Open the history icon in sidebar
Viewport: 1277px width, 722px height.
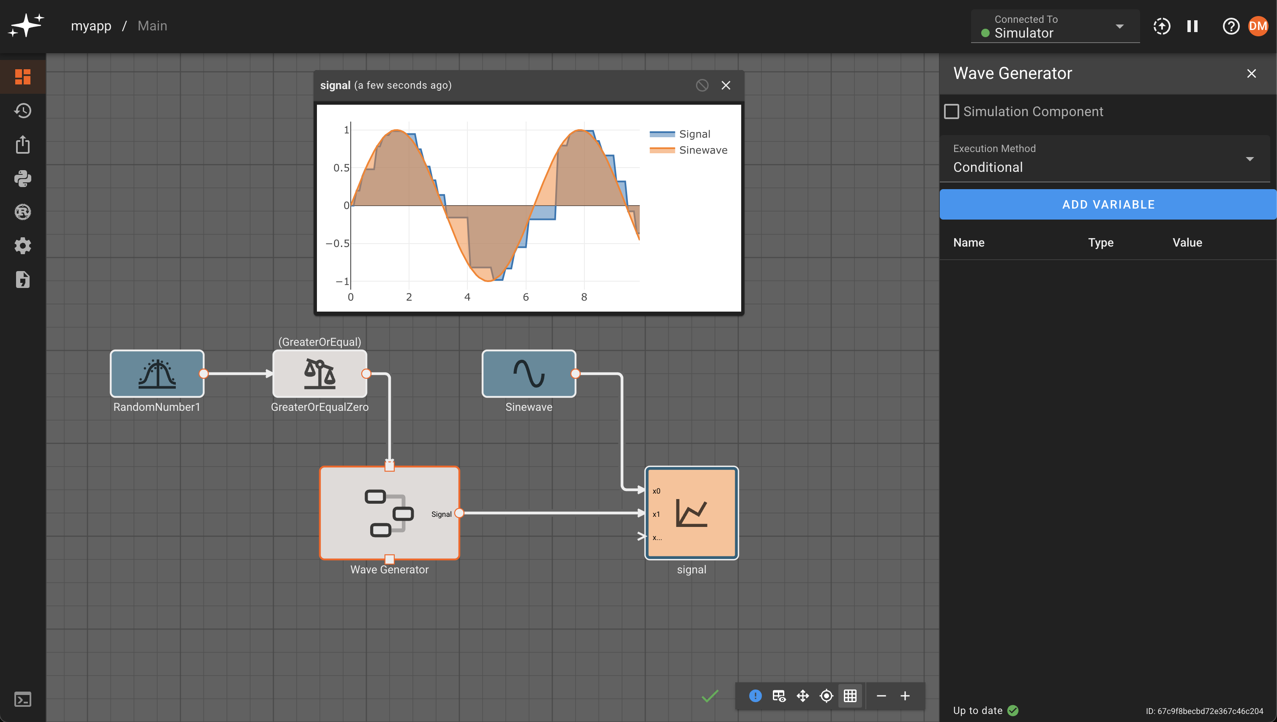23,111
